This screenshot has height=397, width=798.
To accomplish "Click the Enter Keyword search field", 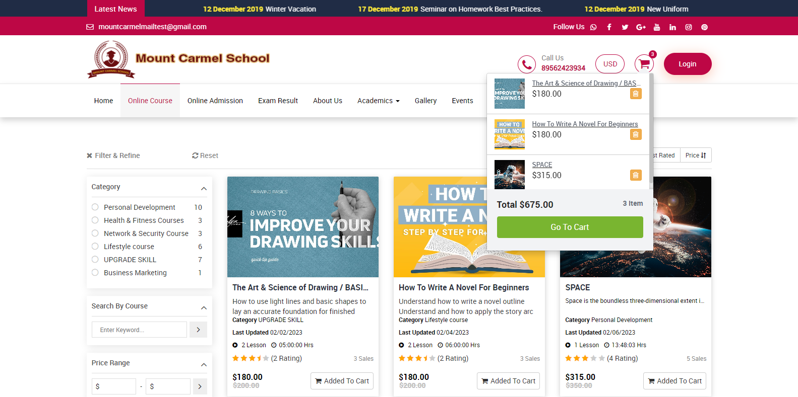I will (x=139, y=330).
